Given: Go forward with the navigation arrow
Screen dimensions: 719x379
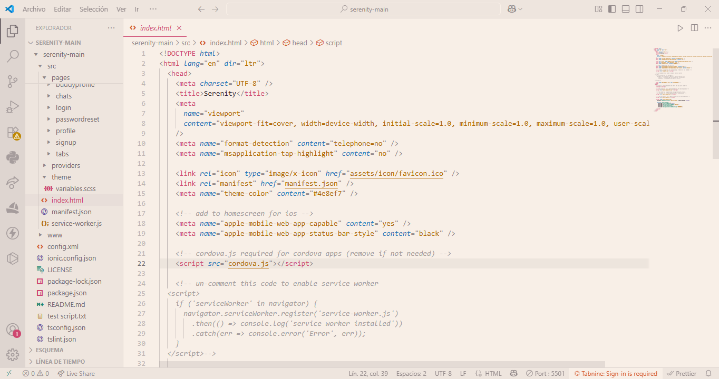Looking at the screenshot, I should pyautogui.click(x=215, y=9).
